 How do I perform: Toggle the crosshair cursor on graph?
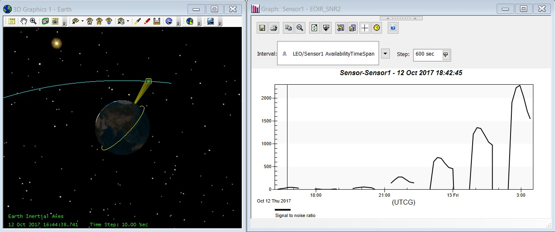click(364, 28)
